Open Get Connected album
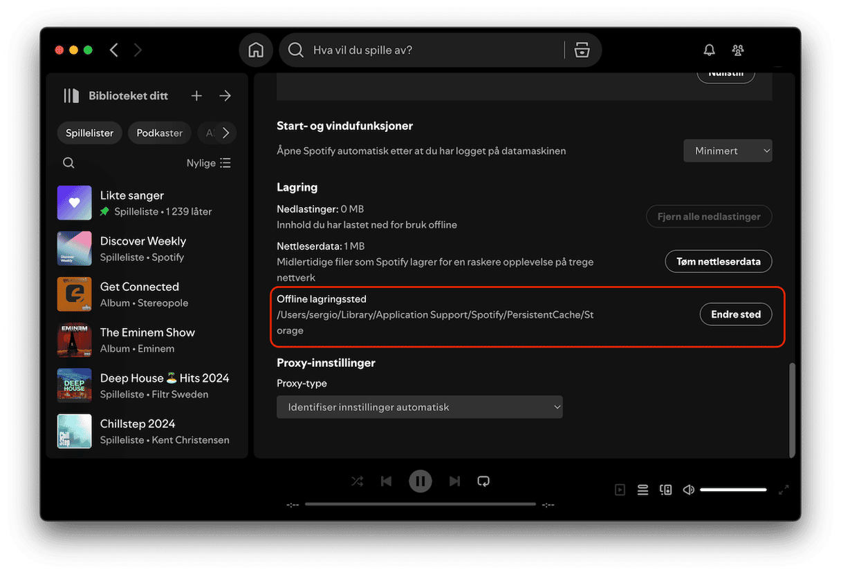 click(x=147, y=294)
